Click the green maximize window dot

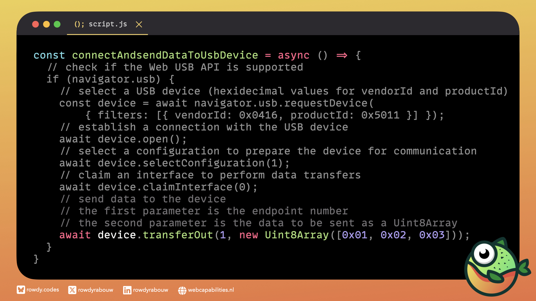point(57,25)
